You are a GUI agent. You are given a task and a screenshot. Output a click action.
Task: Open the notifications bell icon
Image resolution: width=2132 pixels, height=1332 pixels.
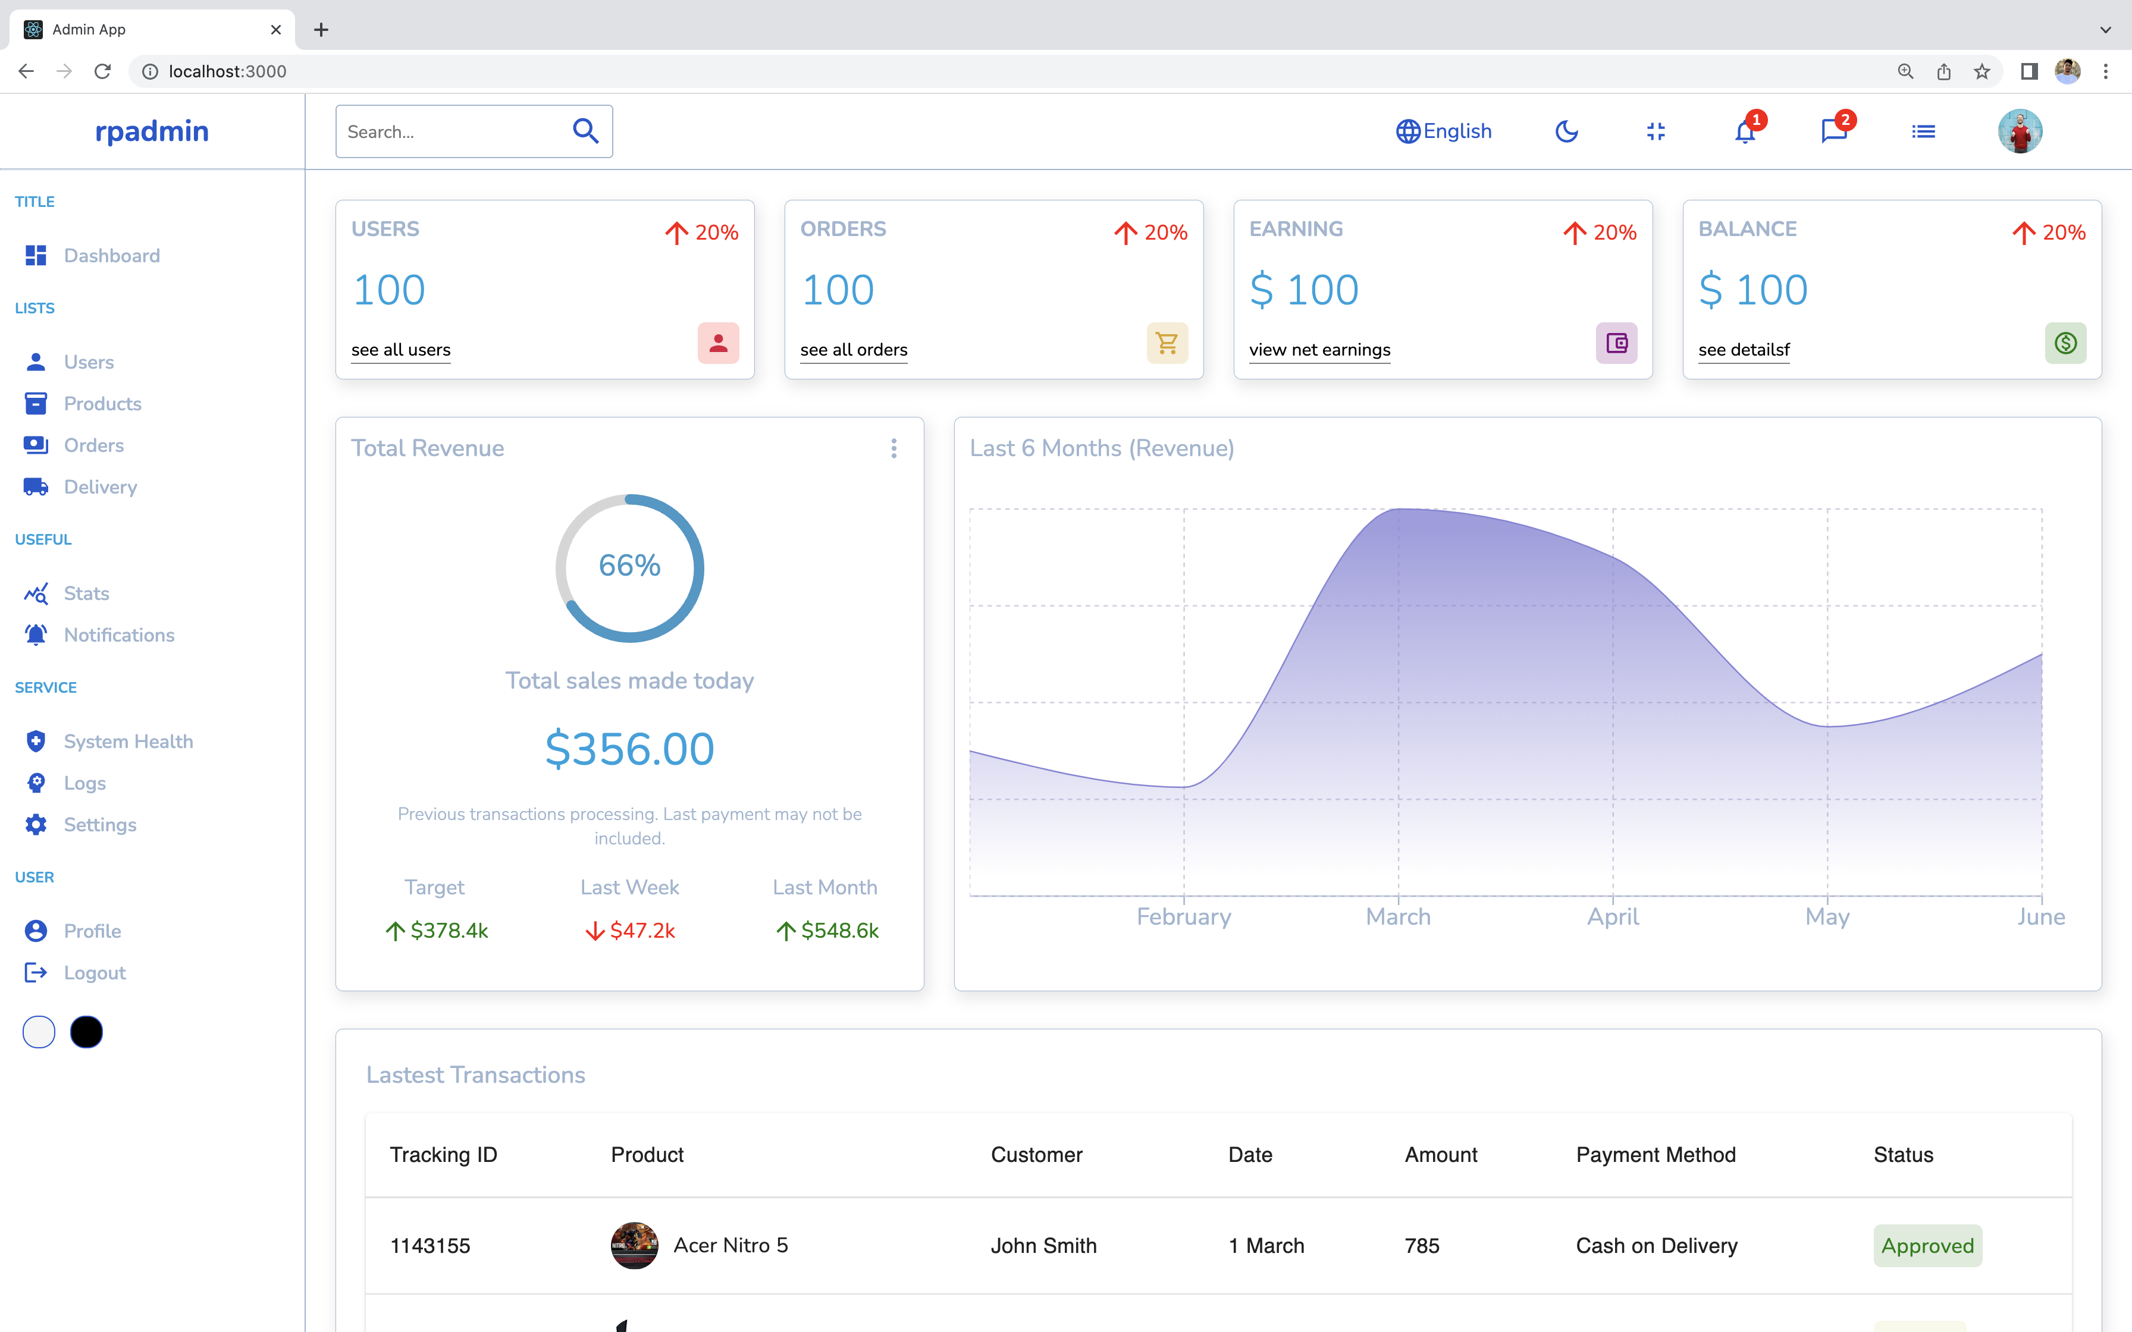1744,132
